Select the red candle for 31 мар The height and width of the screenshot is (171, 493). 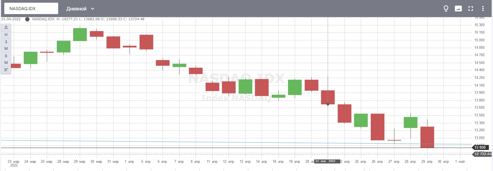pos(113,42)
